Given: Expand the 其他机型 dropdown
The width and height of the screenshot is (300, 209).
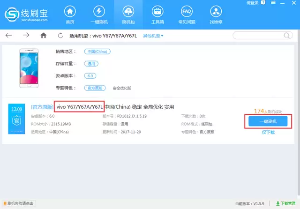Looking at the screenshot, I should [x=153, y=36].
